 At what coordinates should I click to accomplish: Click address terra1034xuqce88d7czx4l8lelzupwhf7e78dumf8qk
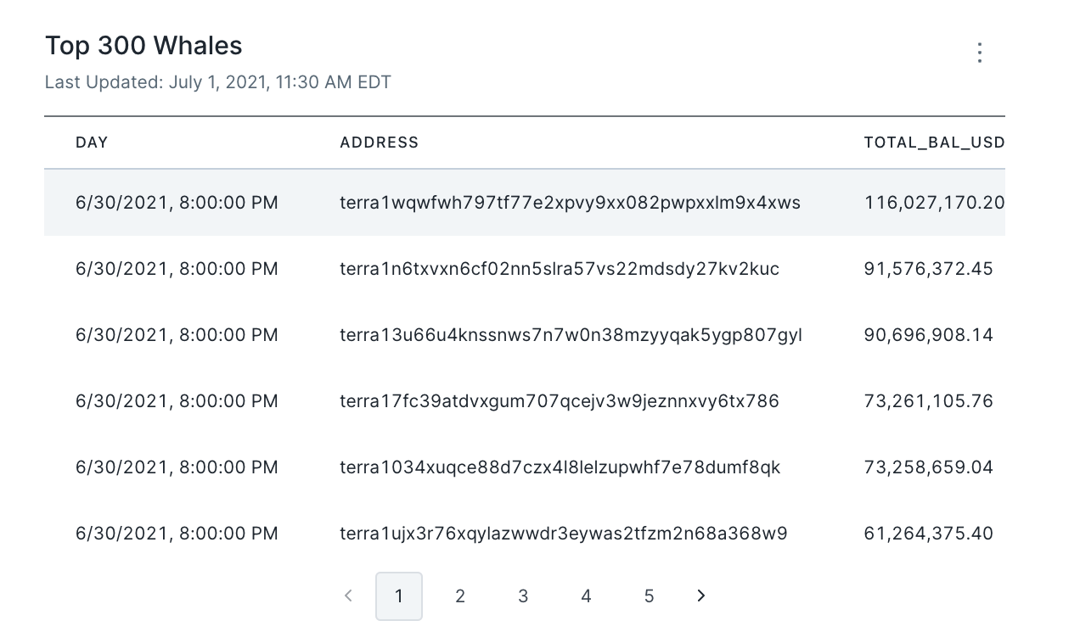(x=560, y=467)
